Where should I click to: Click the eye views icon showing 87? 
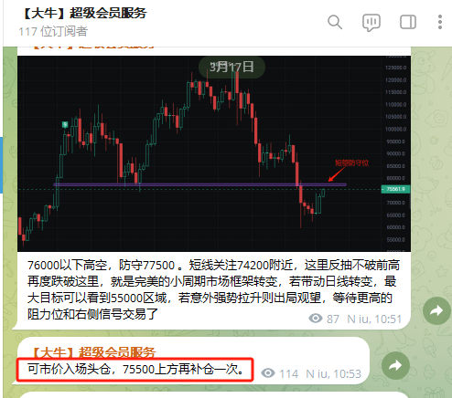tap(316, 319)
